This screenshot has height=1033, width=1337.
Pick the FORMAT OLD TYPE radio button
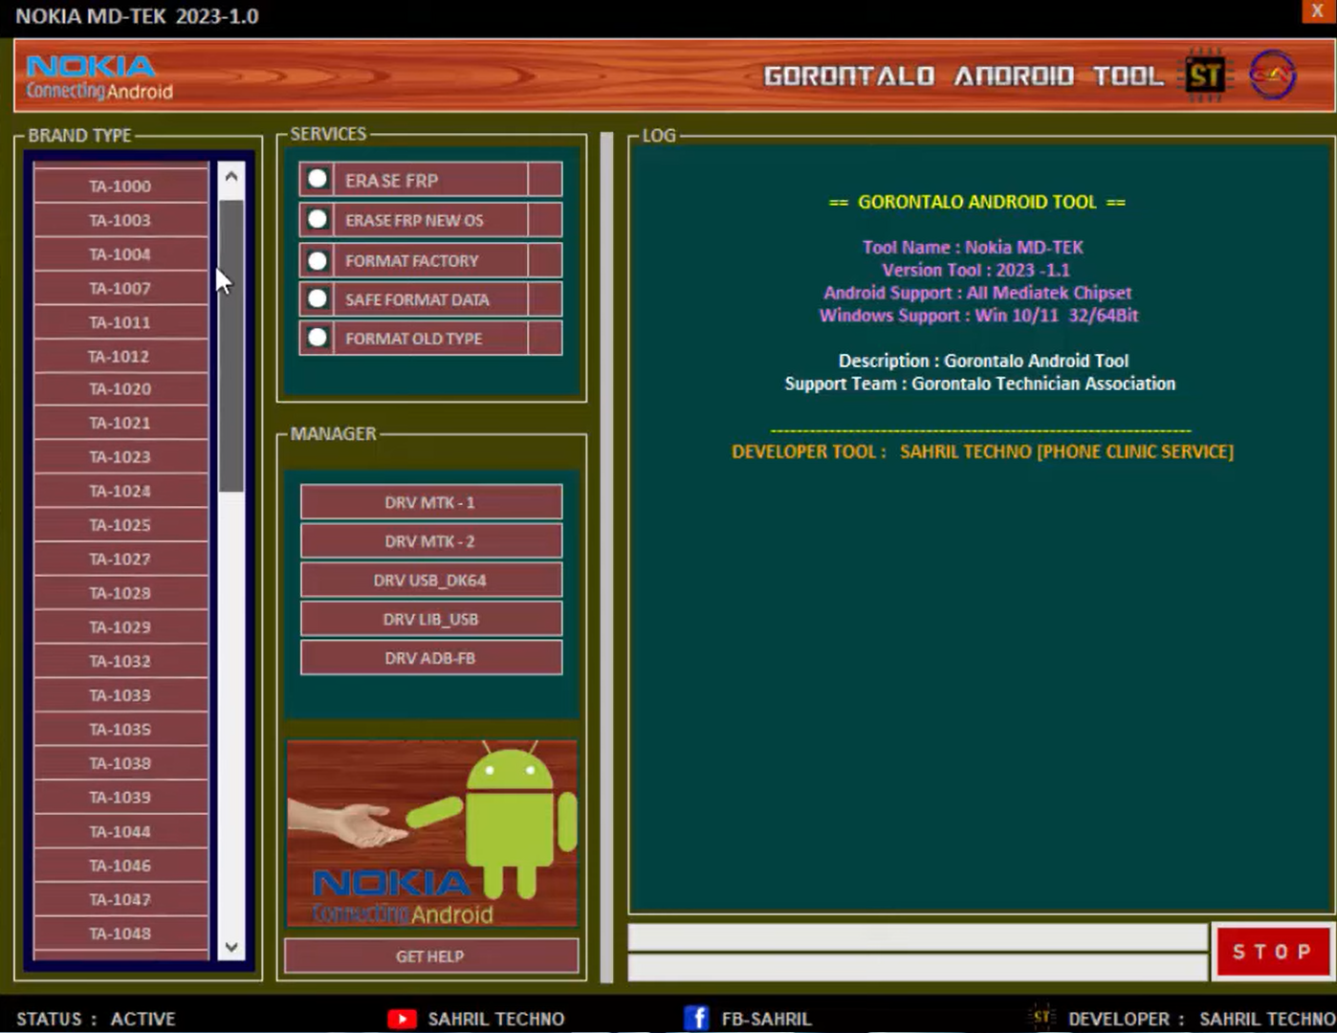[318, 338]
